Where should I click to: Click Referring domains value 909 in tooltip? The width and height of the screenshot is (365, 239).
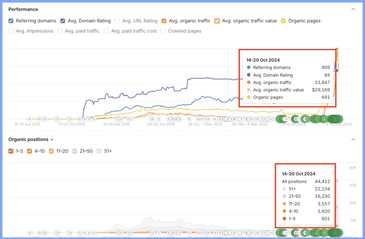pos(326,68)
